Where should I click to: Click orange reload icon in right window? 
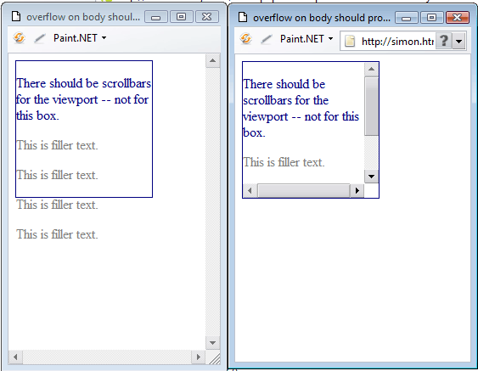(245, 39)
